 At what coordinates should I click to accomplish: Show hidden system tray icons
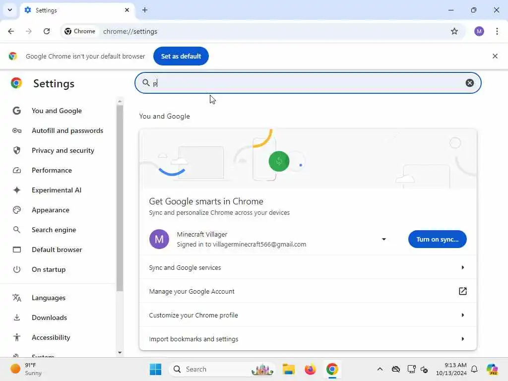[380, 369]
